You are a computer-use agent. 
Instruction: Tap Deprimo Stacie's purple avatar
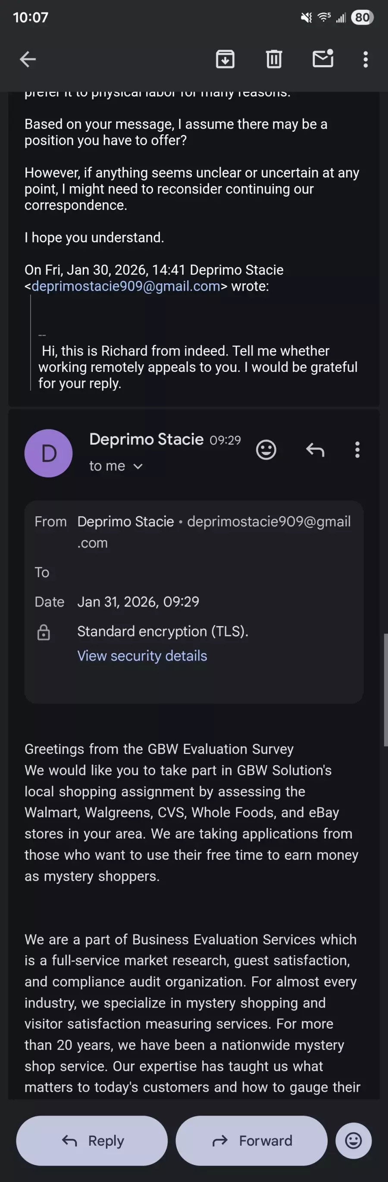click(49, 453)
